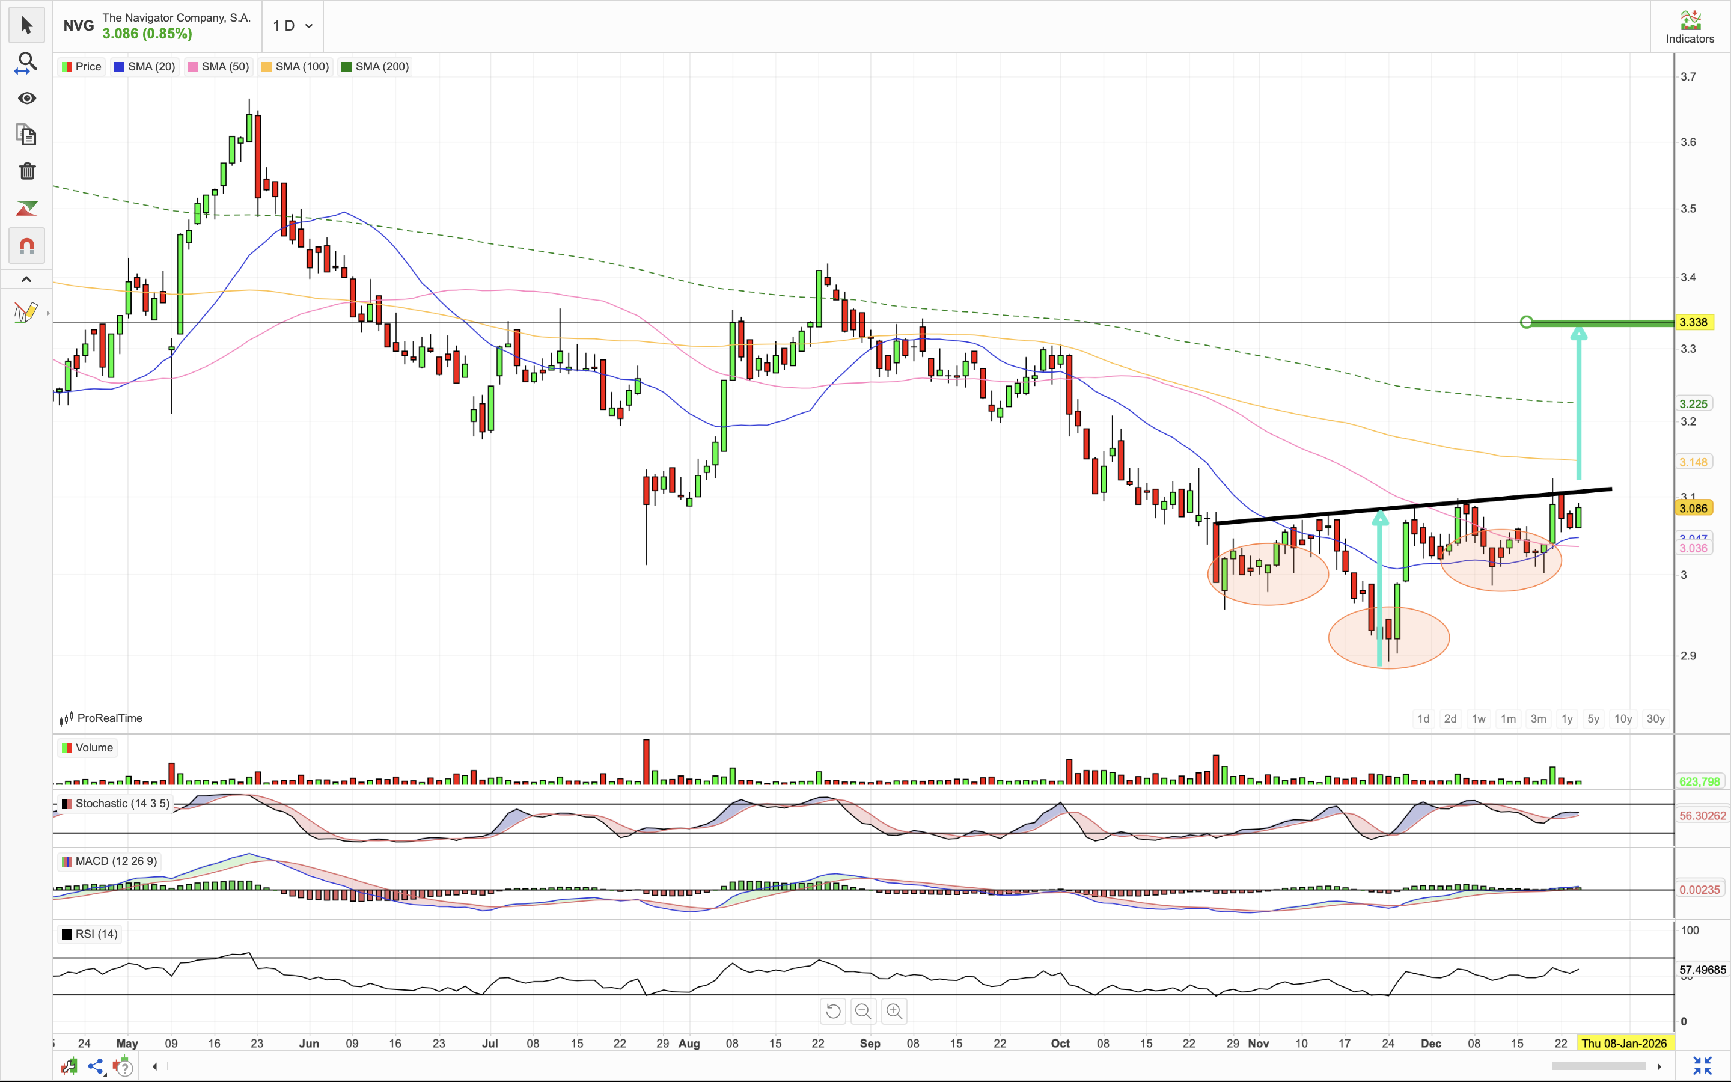Select the arrow cursor tool
This screenshot has width=1731, height=1082.
[x=26, y=25]
